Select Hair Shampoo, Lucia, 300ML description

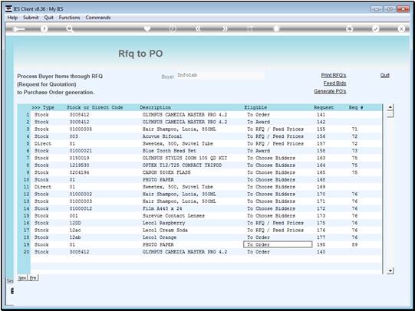180,194
